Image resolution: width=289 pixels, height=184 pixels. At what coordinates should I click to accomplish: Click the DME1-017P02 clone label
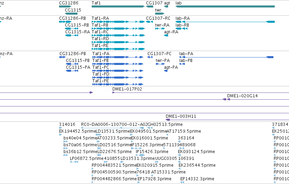pos(127,89)
